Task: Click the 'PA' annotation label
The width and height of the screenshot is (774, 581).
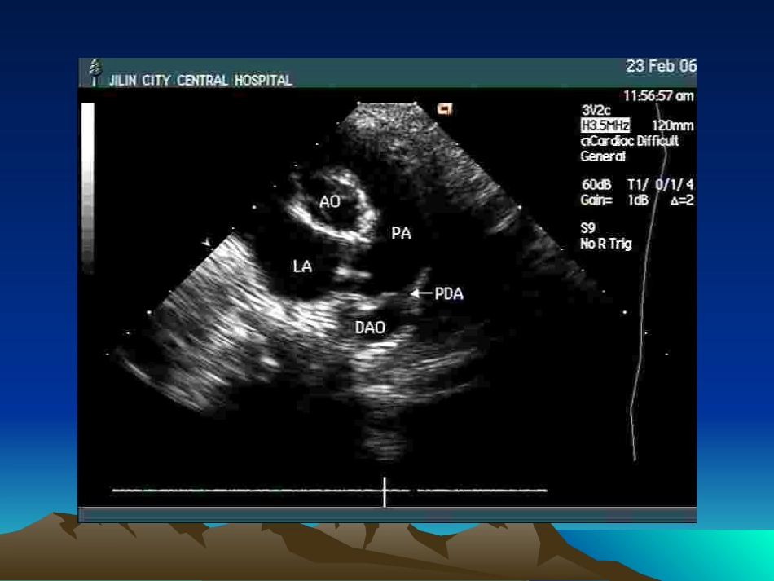Action: [402, 233]
